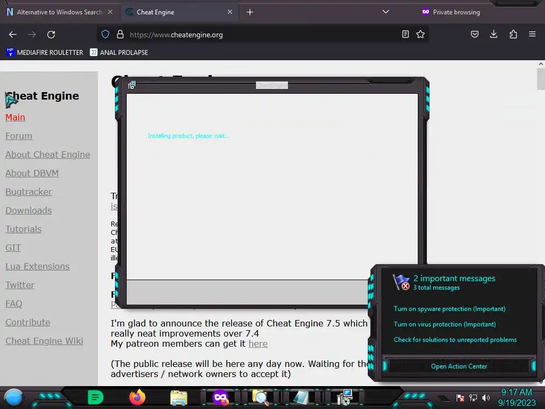
Task: Select Turn on virus protection (Important)
Action: (x=444, y=324)
